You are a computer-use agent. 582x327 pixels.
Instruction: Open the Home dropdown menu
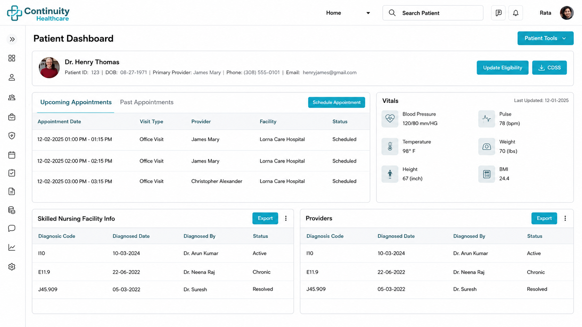348,13
